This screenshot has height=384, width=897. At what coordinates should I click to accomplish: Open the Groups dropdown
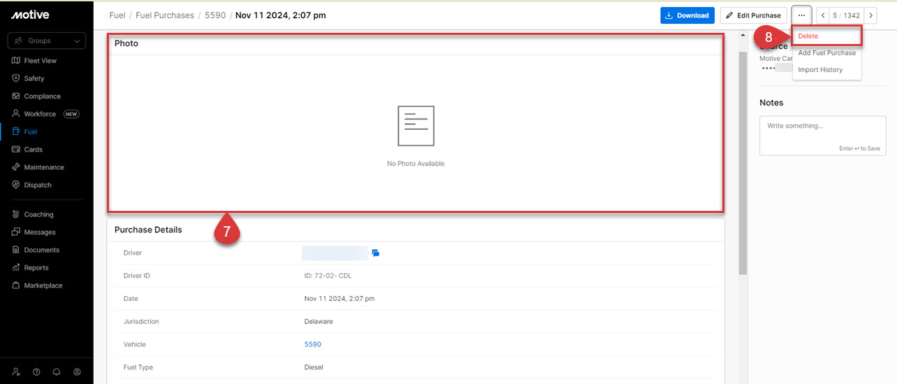[x=47, y=40]
